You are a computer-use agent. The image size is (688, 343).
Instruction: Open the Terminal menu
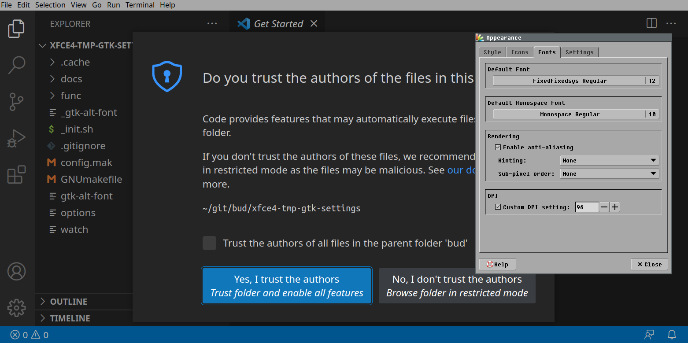140,5
